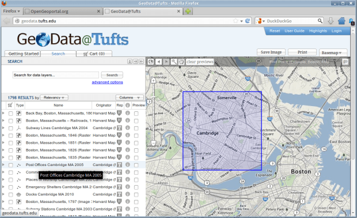Screen dimensions: 357x218
Task: Open info for Post Offices Cambridge MA 2005
Action: pyautogui.click(x=128, y=164)
